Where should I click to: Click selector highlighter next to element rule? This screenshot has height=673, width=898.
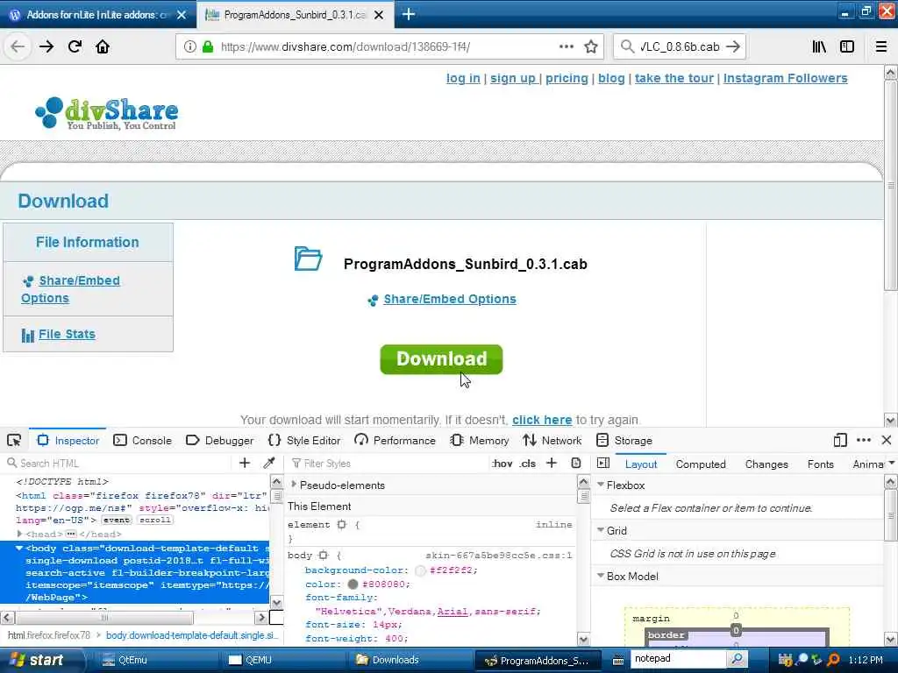342,524
